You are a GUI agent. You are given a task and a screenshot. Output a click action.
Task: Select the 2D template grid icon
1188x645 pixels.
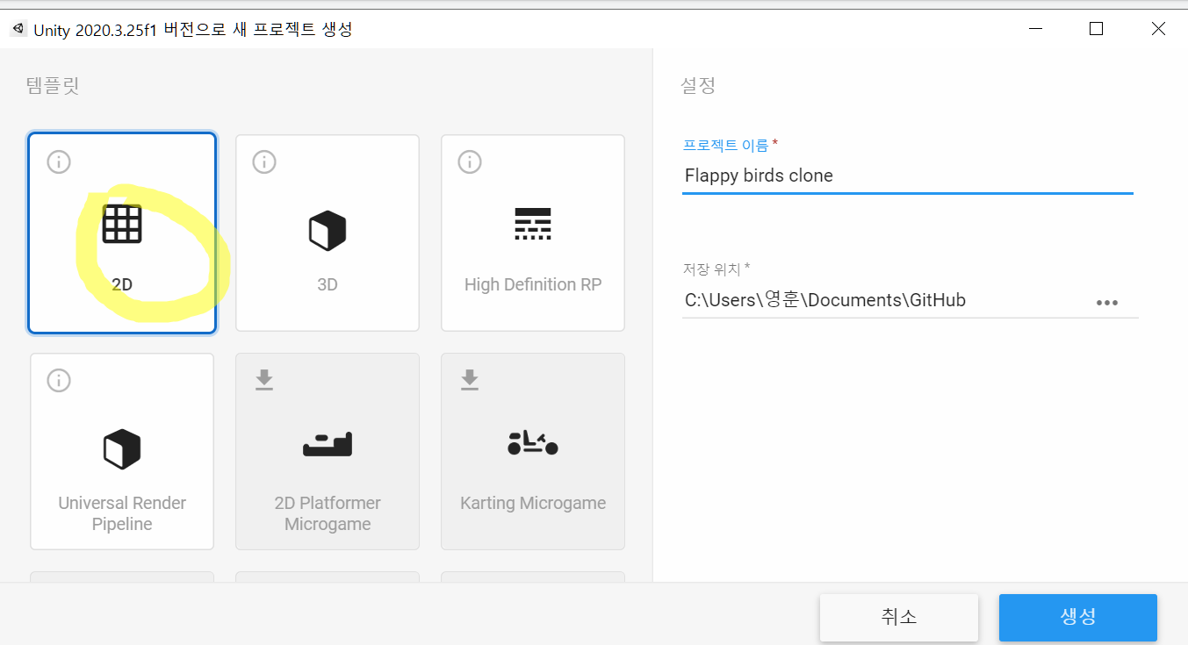[122, 224]
